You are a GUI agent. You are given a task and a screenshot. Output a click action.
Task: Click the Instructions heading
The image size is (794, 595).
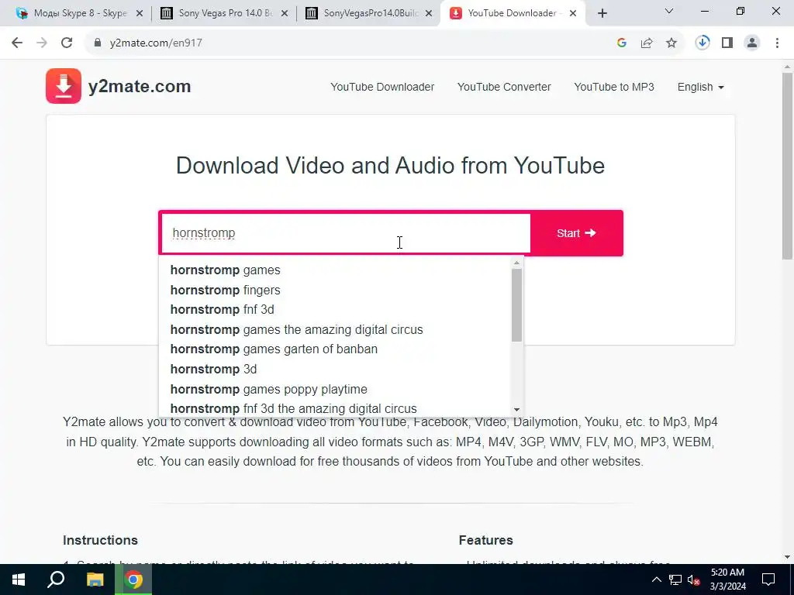[100, 540]
